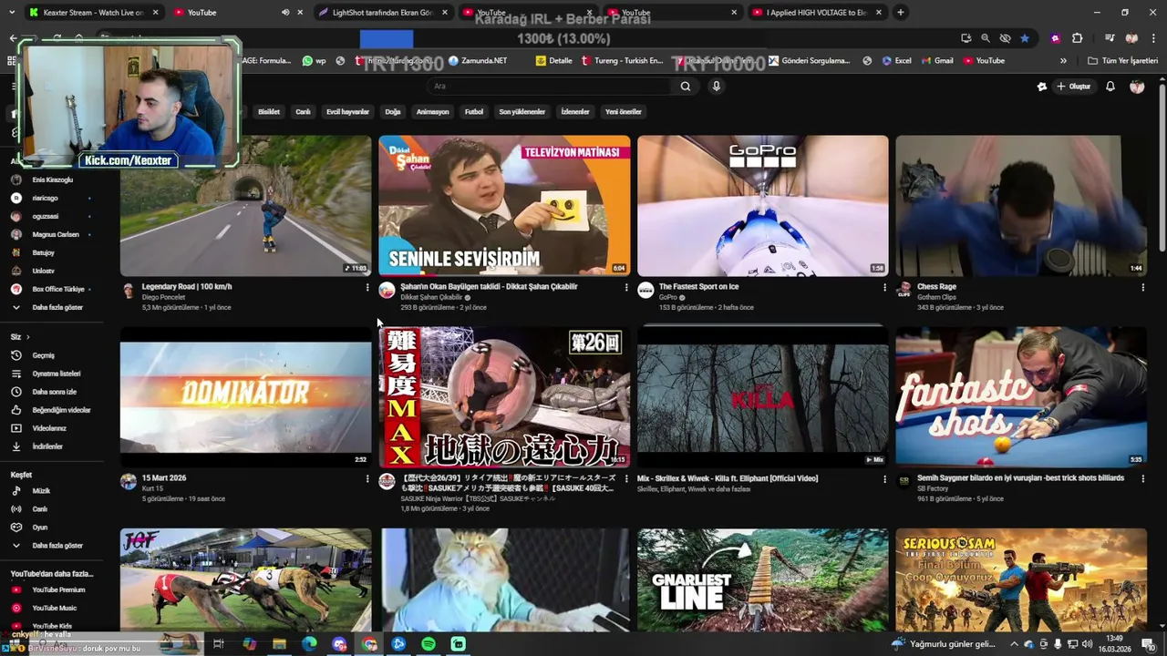
Task: Open the Gmail bookmark
Action: 936,61
